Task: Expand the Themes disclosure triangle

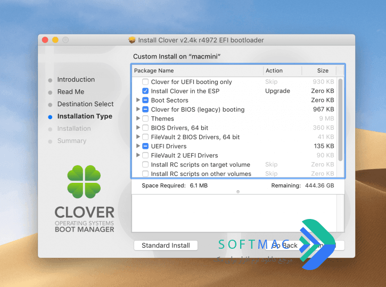Action: point(138,118)
